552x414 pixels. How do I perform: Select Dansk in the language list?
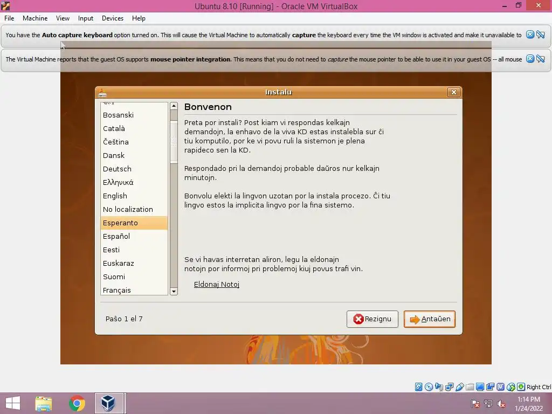click(134, 155)
